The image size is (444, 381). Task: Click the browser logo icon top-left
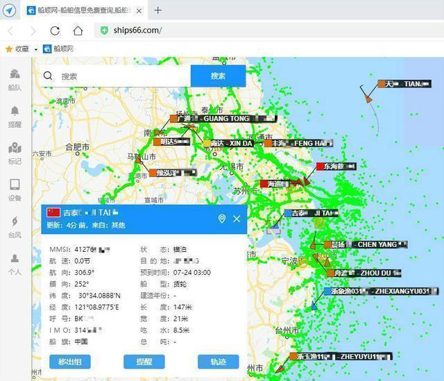[x=9, y=10]
